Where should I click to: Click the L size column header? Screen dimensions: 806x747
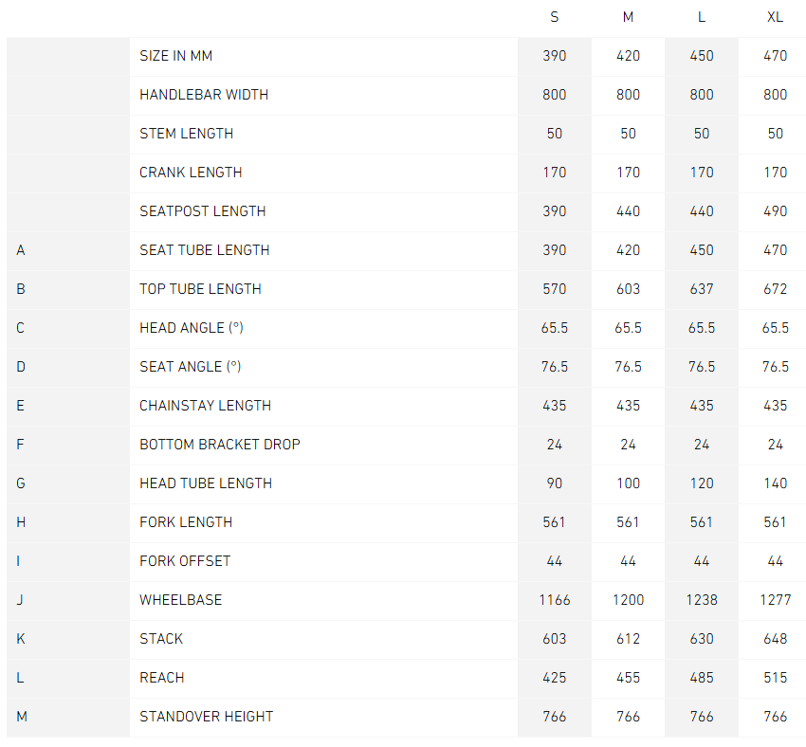[702, 17]
